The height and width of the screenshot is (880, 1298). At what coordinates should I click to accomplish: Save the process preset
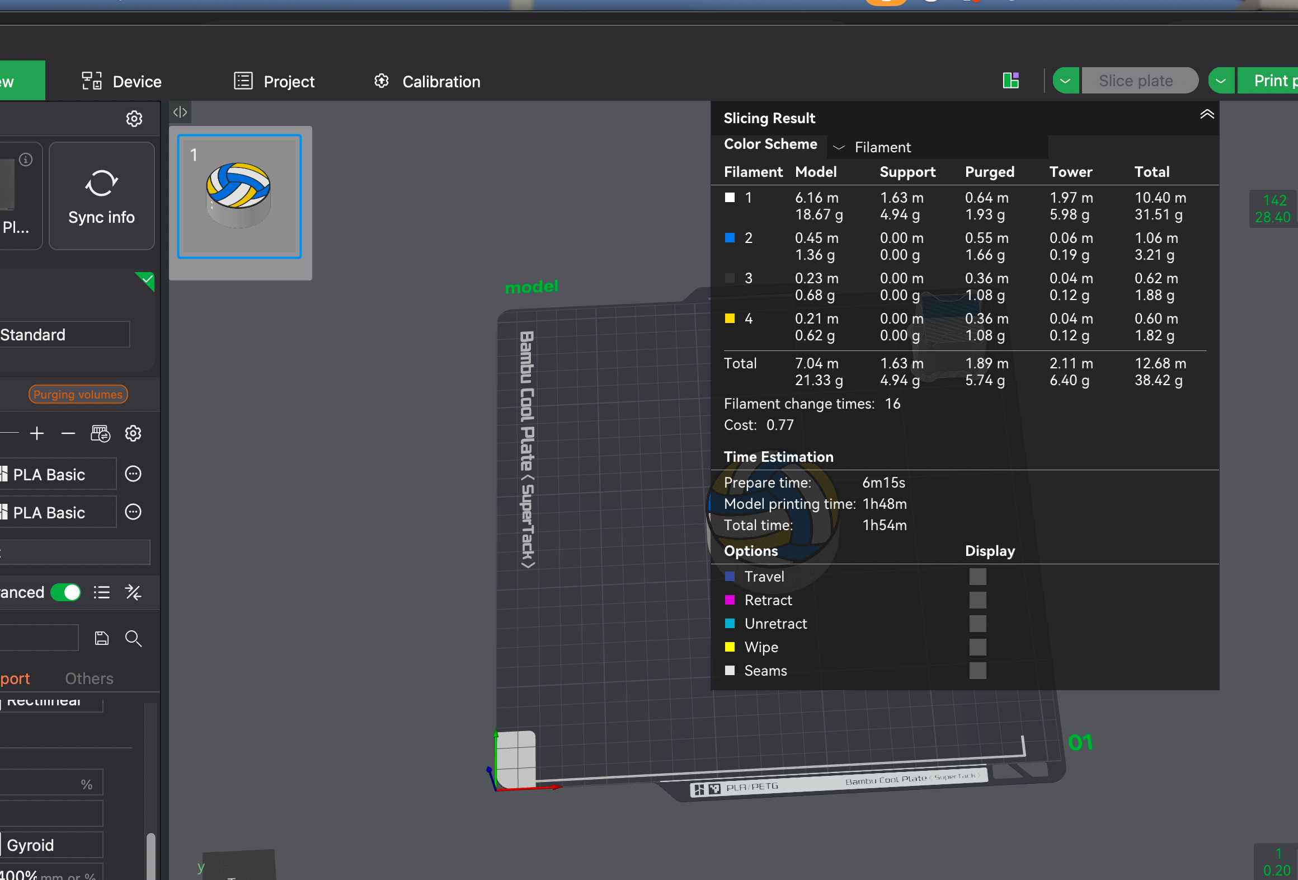pos(102,638)
